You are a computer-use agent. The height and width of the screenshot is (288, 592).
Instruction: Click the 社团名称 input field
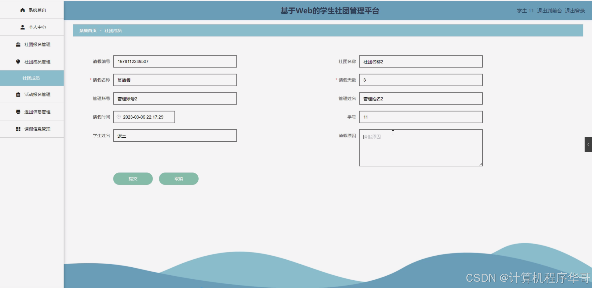pyautogui.click(x=421, y=61)
